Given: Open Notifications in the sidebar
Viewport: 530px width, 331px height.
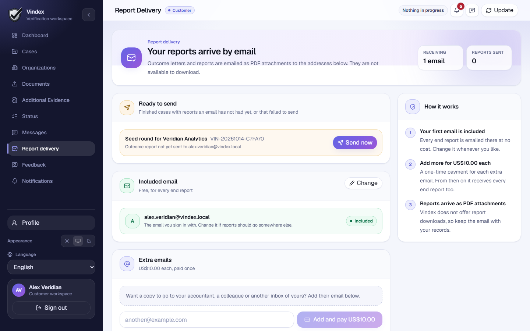Looking at the screenshot, I should coord(51,181).
